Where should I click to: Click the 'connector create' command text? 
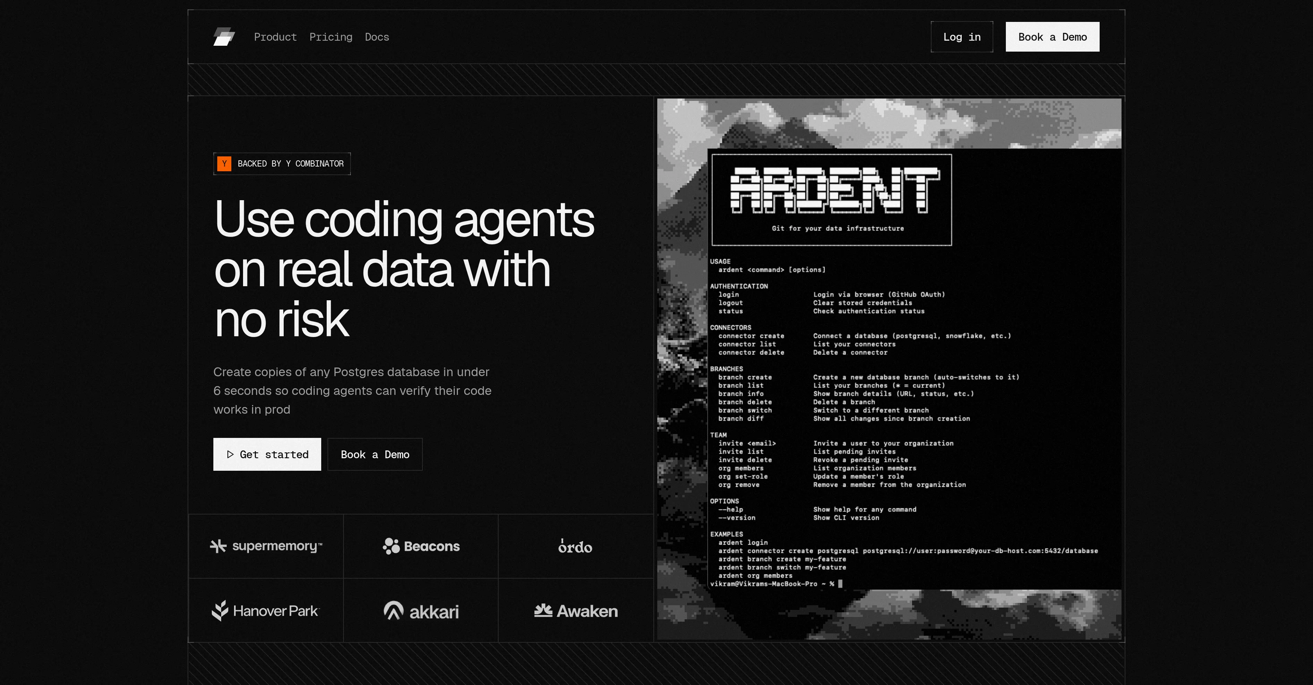751,336
